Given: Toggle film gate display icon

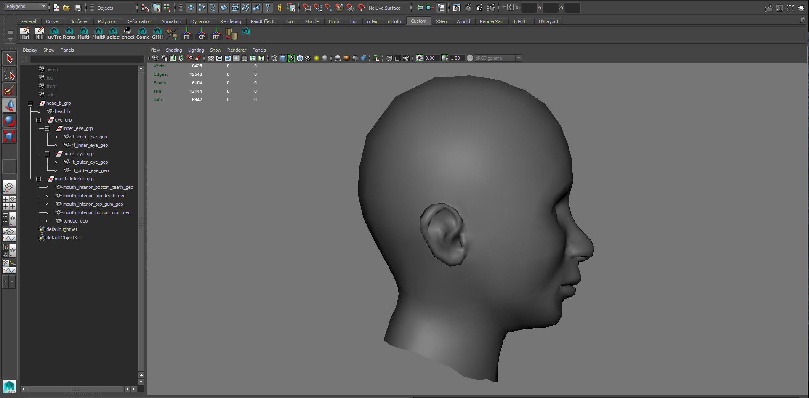Looking at the screenshot, I should [x=219, y=58].
